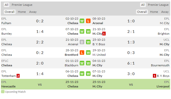Click the orange L badge for Chelsea vs Brentford

point(82,53)
